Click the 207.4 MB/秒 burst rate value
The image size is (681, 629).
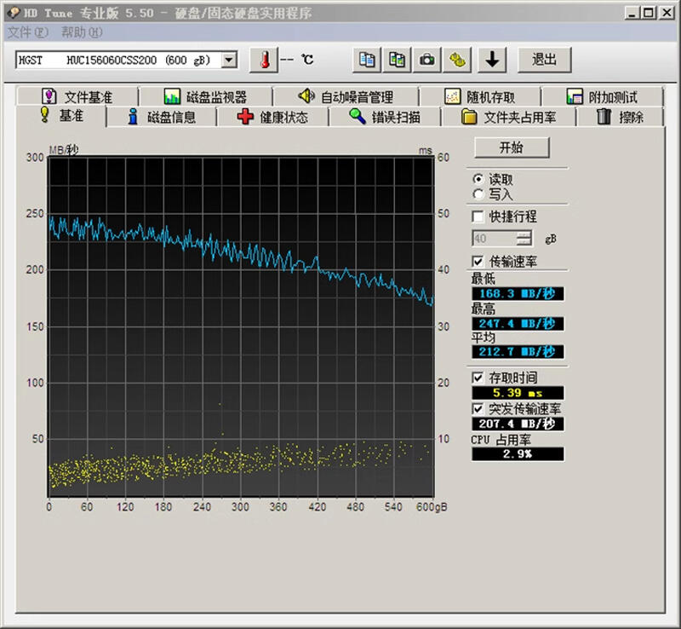pyautogui.click(x=518, y=424)
